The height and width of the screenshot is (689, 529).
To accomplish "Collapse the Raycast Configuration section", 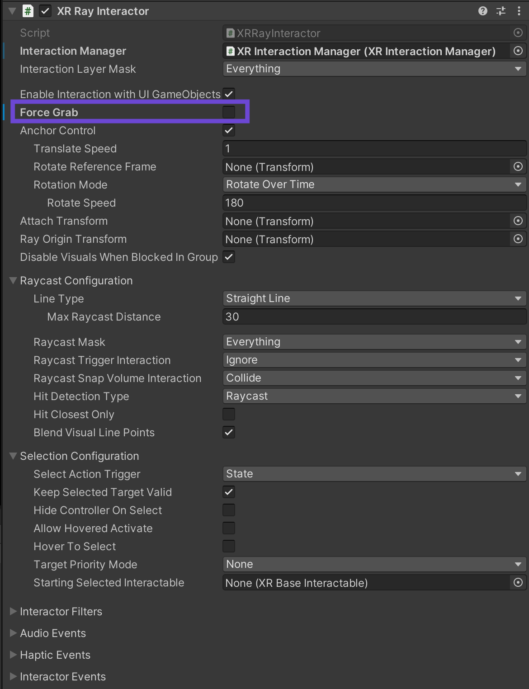I will (x=13, y=280).
